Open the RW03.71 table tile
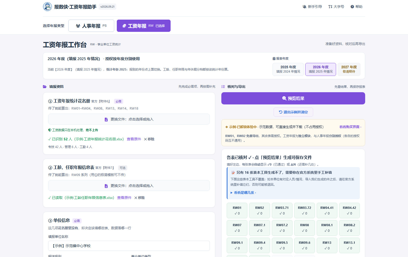The width and height of the screenshot is (408, 257). [282, 210]
